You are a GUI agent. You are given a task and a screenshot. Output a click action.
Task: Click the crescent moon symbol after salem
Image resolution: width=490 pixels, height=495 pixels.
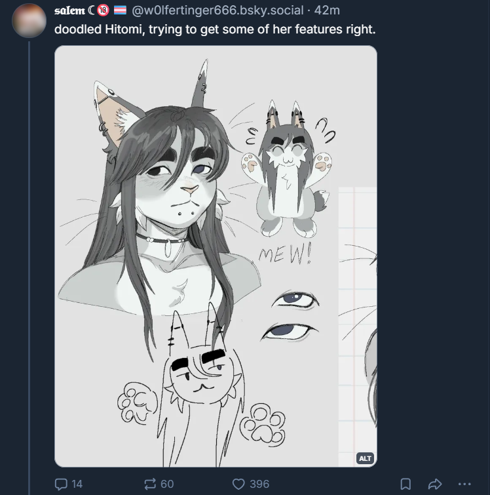(91, 10)
